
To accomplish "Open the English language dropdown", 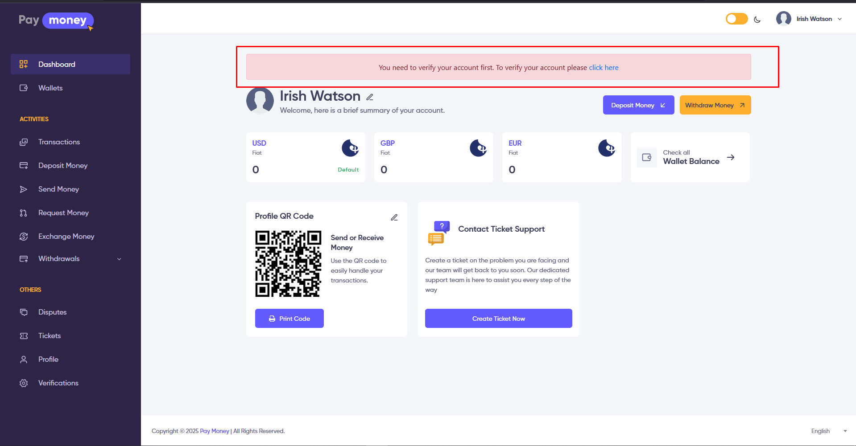I will click(x=828, y=431).
